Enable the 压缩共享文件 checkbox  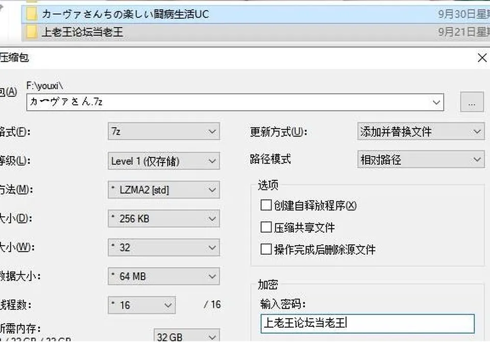pyautogui.click(x=266, y=227)
